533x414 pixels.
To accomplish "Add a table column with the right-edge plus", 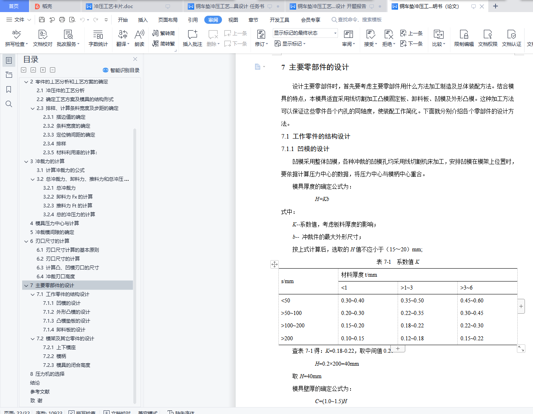I will click(x=521, y=306).
